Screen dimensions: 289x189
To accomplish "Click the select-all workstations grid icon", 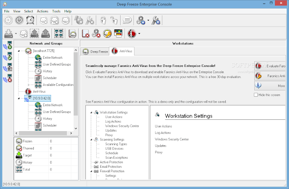I will pyautogui.click(x=59, y=33).
